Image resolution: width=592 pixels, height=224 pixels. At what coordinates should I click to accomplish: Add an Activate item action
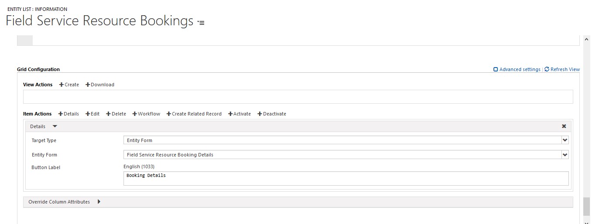tap(240, 114)
